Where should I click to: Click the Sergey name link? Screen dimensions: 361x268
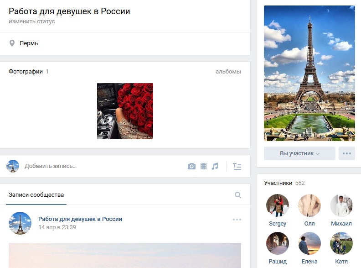click(278, 224)
